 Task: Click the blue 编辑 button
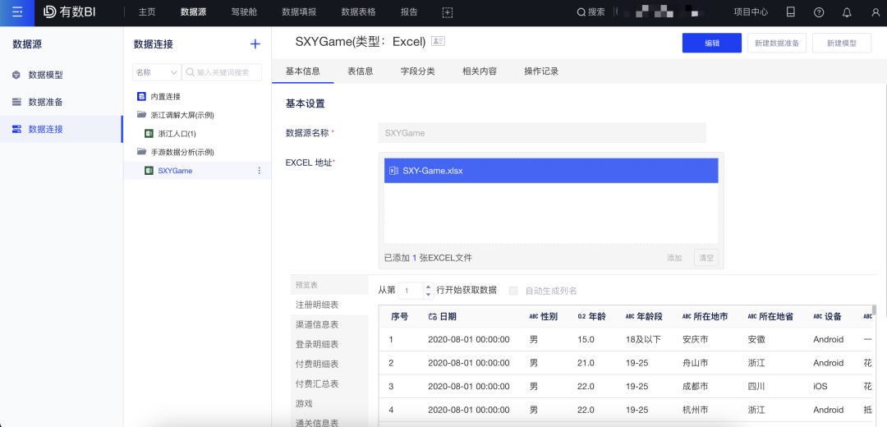coord(711,44)
